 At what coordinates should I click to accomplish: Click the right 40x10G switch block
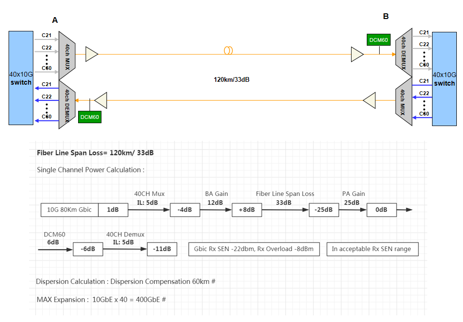click(x=444, y=79)
